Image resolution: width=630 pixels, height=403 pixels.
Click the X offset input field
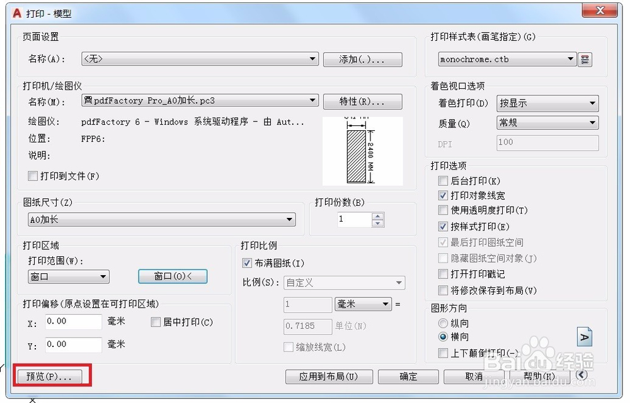[73, 322]
